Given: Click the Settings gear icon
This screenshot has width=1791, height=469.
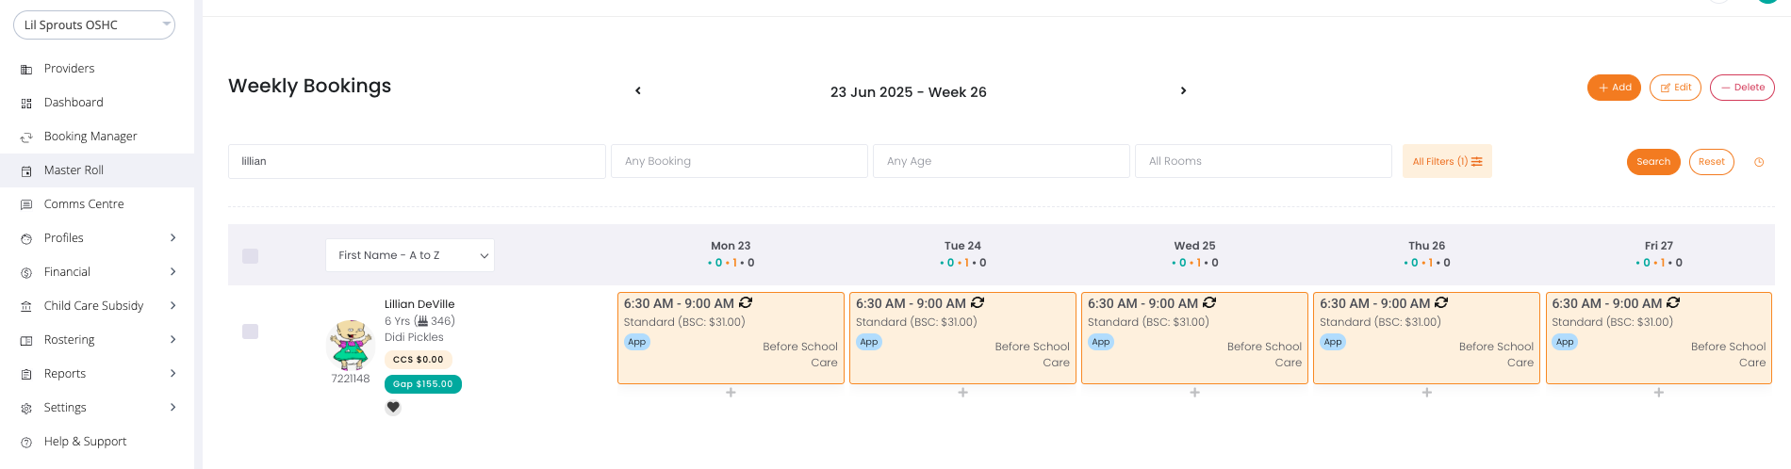Looking at the screenshot, I should [x=26, y=408].
